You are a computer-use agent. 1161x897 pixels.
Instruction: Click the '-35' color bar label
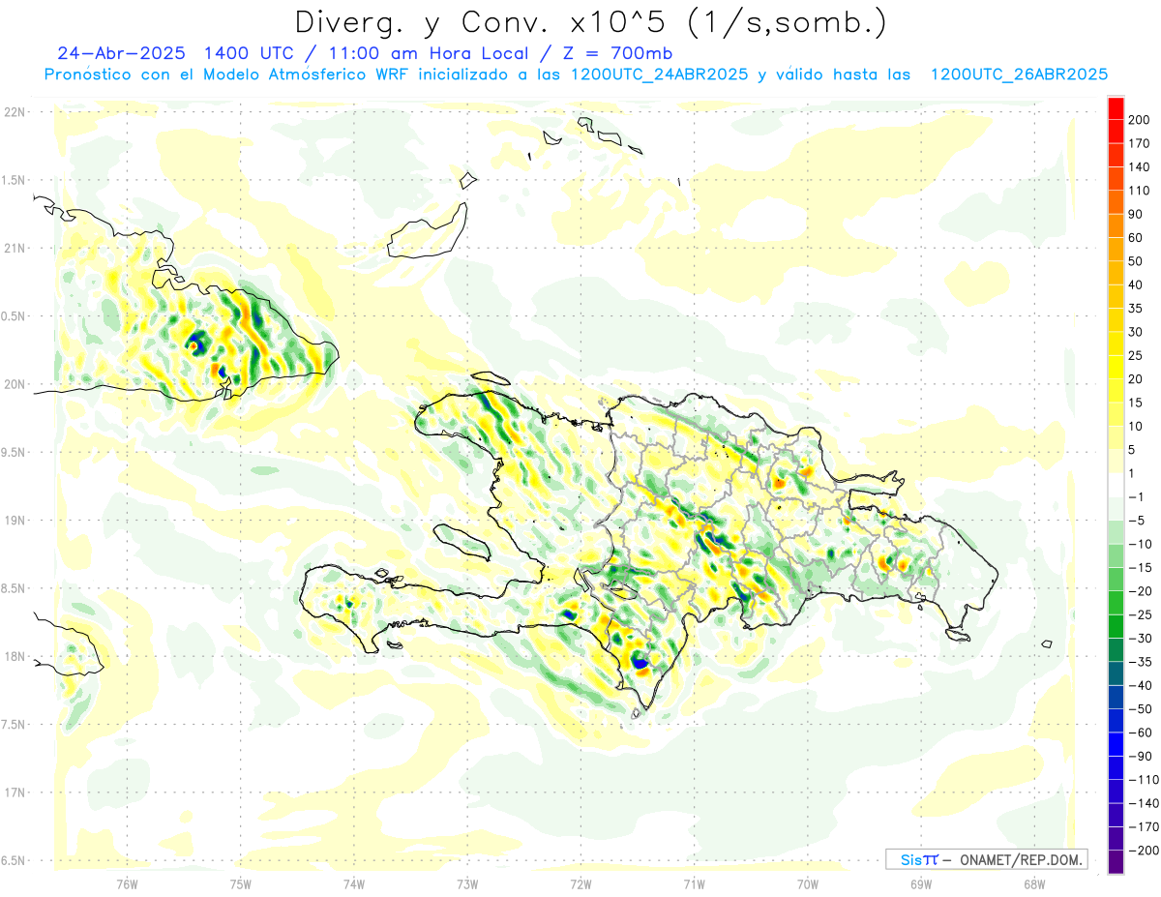coord(1141,662)
